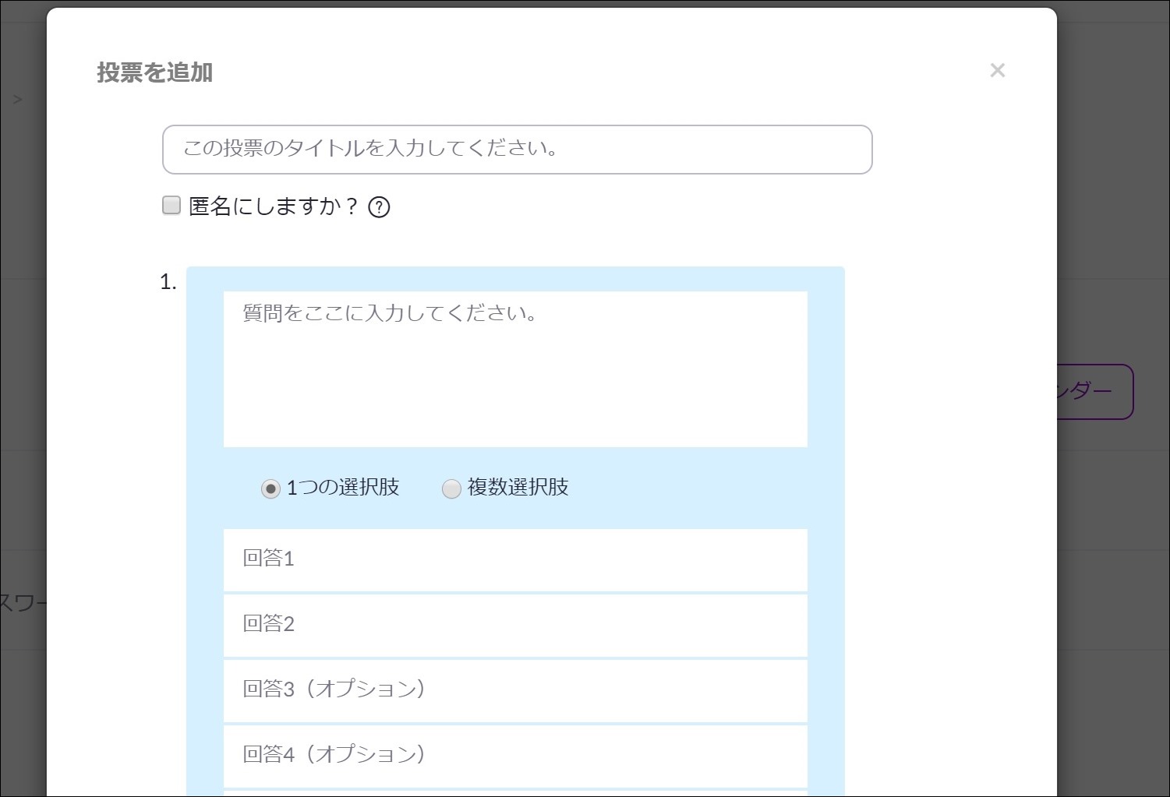Click the poll title input field
The width and height of the screenshot is (1170, 797).
point(517,150)
